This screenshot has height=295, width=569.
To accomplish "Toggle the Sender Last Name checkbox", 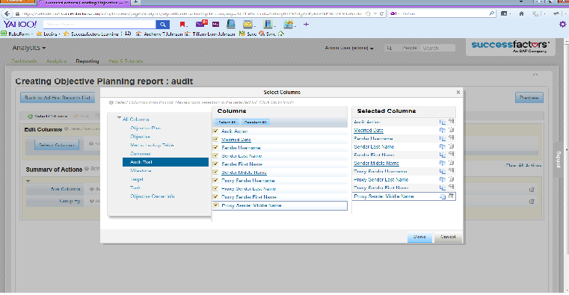I will pyautogui.click(x=215, y=155).
